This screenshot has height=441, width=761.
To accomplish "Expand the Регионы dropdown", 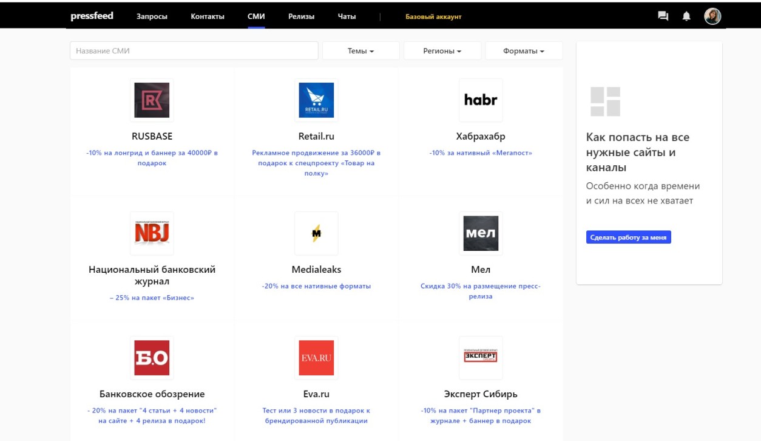I will point(442,51).
